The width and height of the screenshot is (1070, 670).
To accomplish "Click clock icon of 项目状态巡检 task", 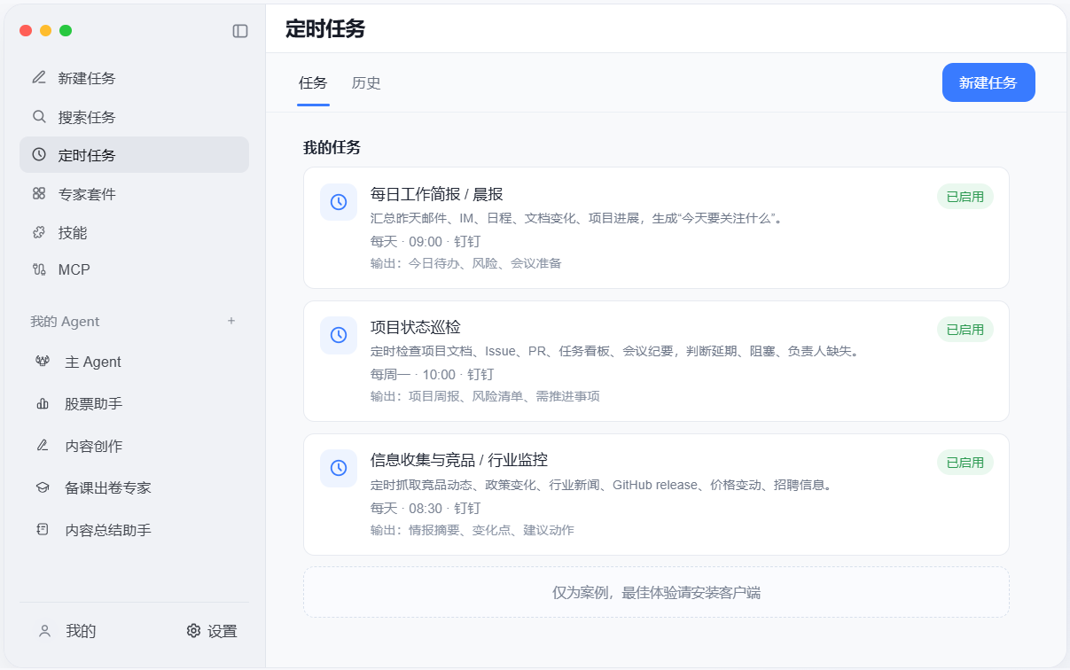I will (x=339, y=335).
